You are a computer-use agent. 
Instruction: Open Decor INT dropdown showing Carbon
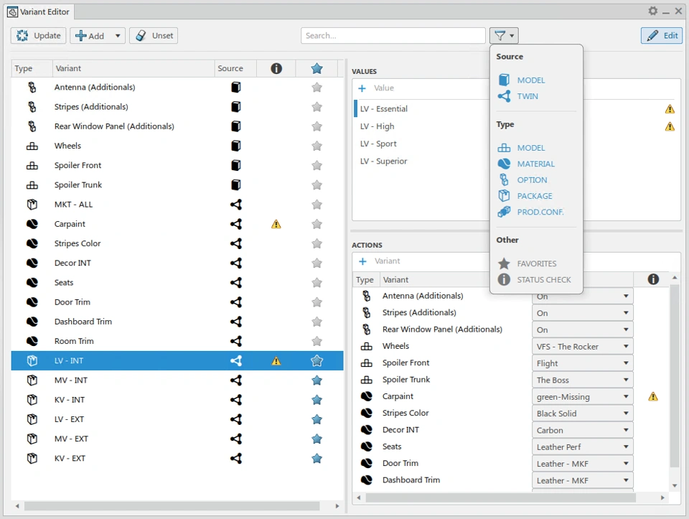[x=582, y=430]
